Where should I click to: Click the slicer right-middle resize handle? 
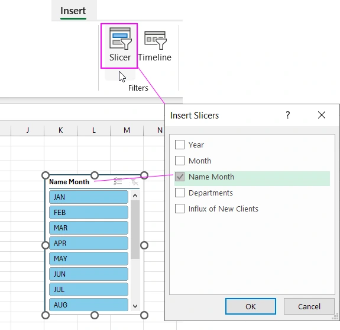point(144,245)
